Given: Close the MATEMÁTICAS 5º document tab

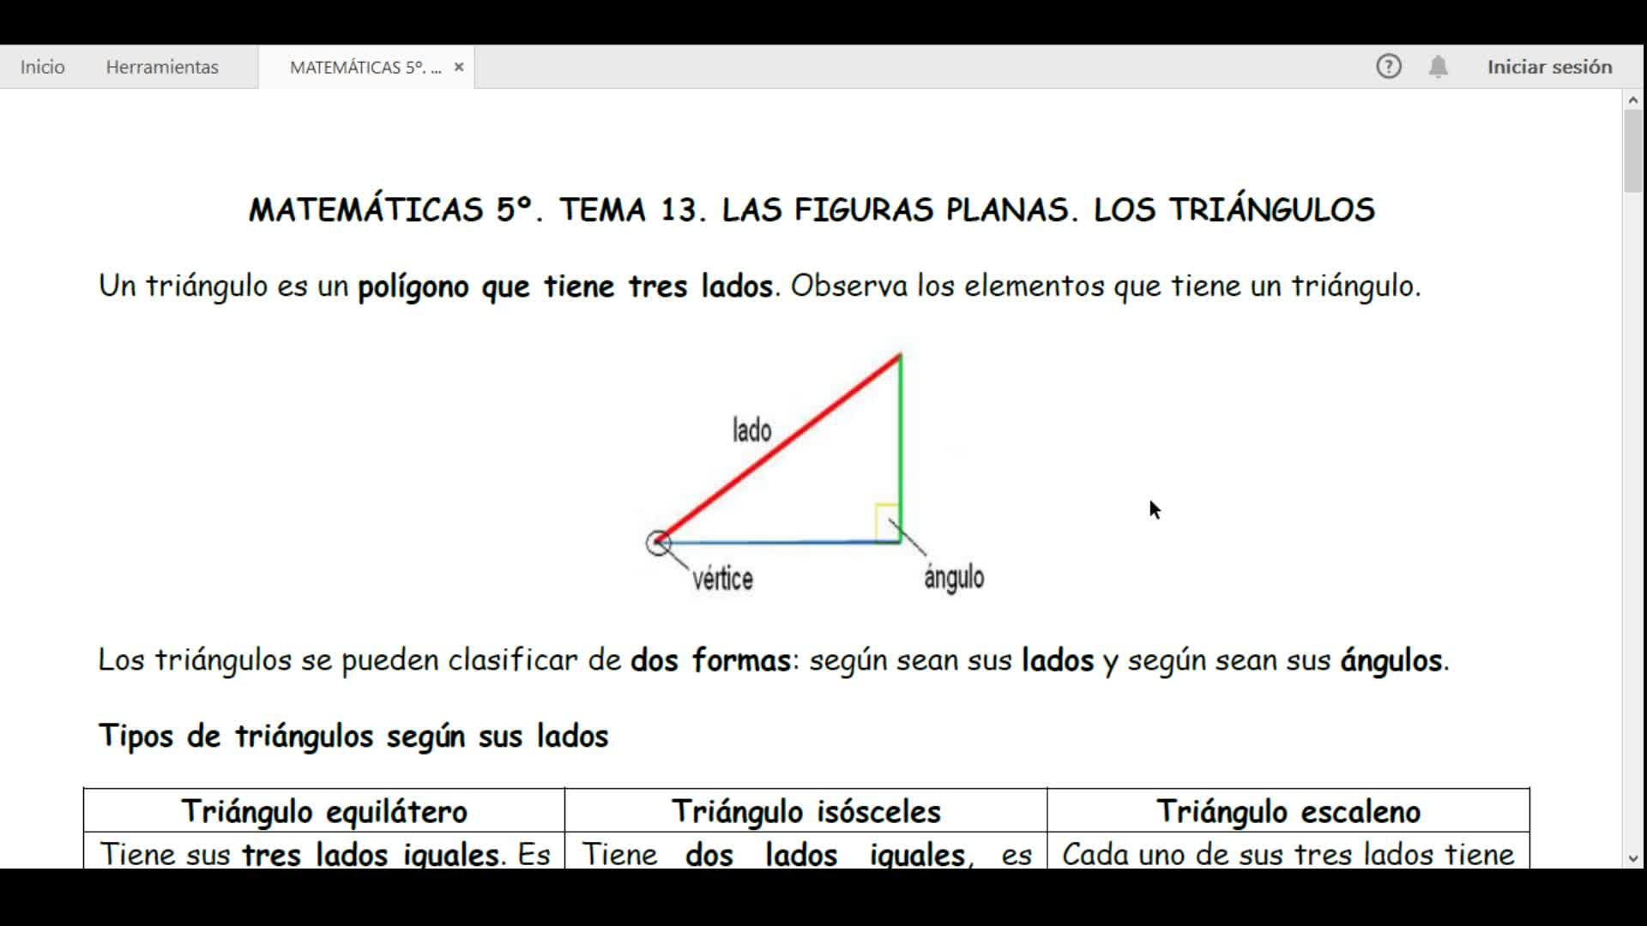Looking at the screenshot, I should (x=459, y=67).
